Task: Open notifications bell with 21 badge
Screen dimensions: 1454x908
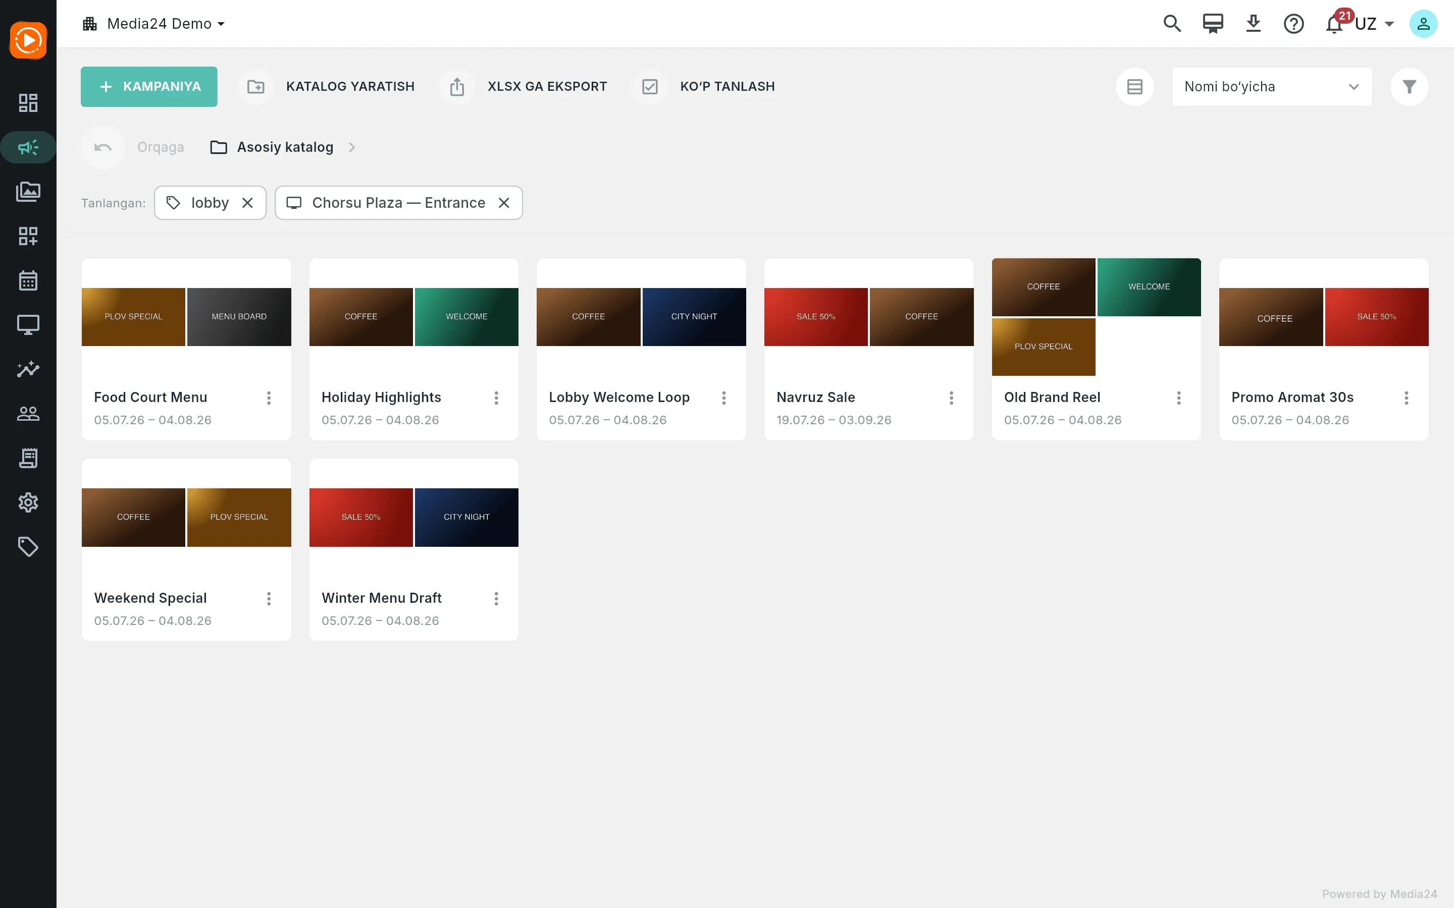Action: click(1334, 24)
